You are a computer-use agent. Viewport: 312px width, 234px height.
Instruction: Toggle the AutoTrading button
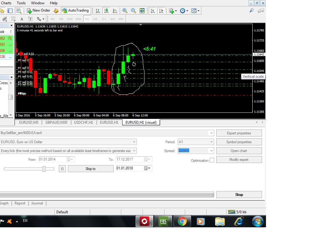[x=76, y=11]
